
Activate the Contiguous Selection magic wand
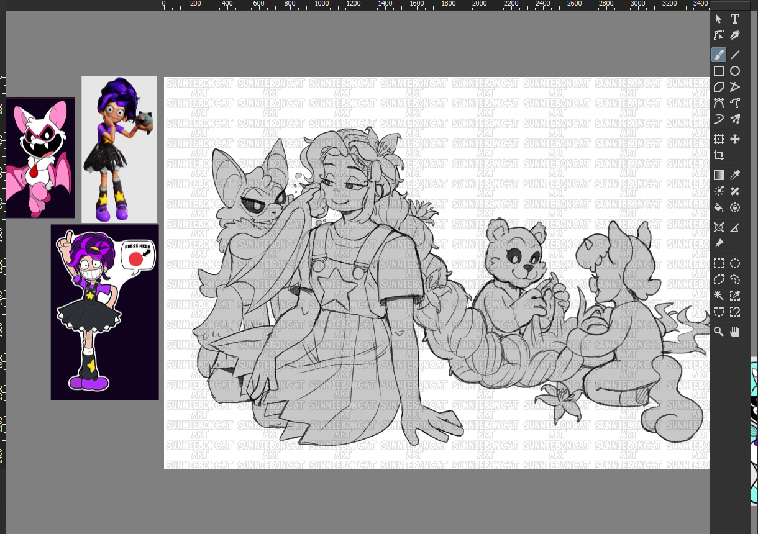[x=719, y=296]
